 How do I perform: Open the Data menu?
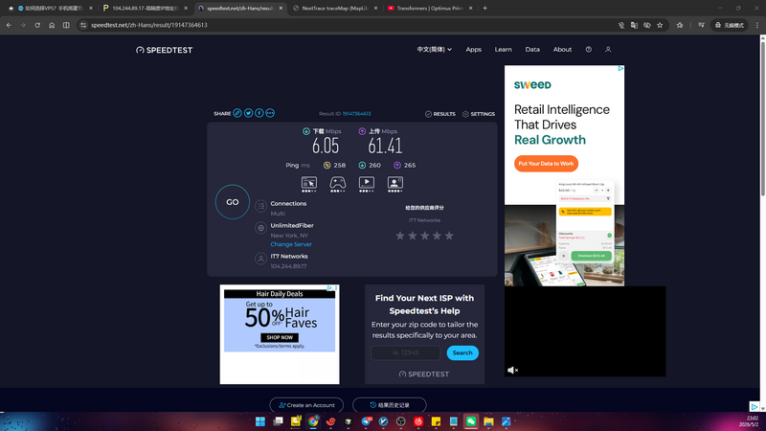pos(532,50)
